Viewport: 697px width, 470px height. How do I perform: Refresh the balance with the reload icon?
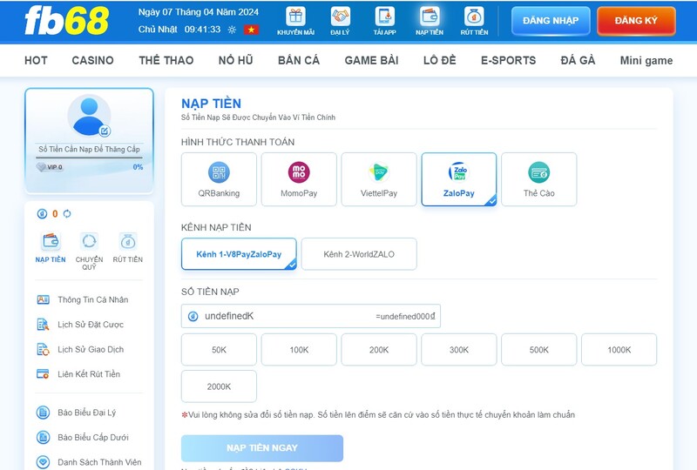point(67,214)
